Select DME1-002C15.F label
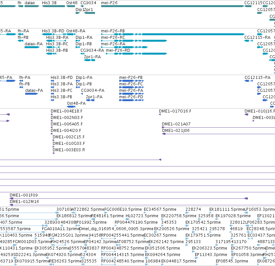Image resolution: width=275 pixels, height=266 pixels. [69, 137]
